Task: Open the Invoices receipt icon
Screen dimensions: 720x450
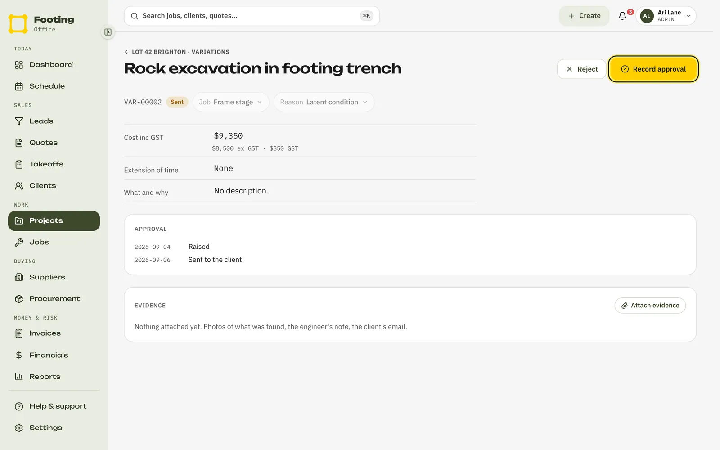Action: click(19, 333)
